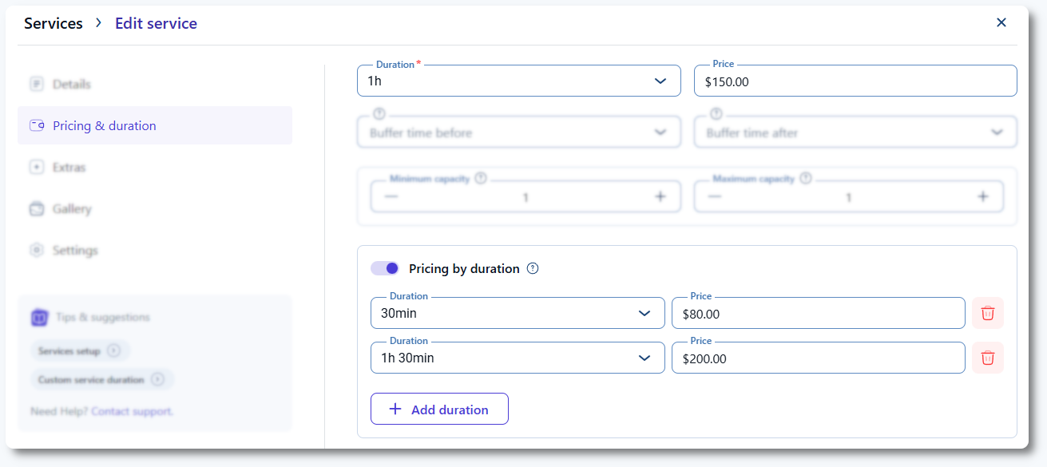This screenshot has height=467, width=1047.
Task: Go to the Gallery section
Action: pyautogui.click(x=72, y=209)
